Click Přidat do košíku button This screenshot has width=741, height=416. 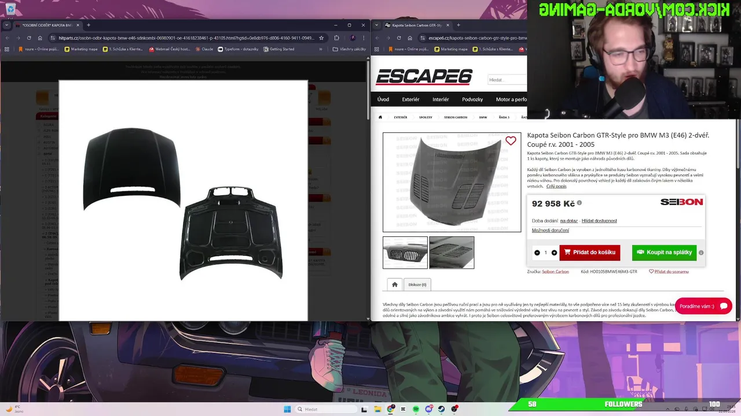(x=589, y=252)
